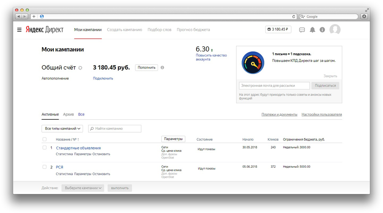Open the hamburger menu next to the Яндекс logo
This screenshot has height=213, width=383.
[19, 30]
